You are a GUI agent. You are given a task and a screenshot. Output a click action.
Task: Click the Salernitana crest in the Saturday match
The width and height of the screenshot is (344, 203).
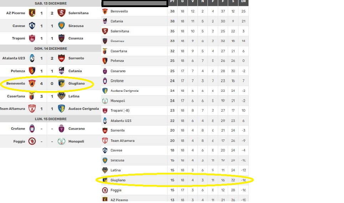coord(62,13)
